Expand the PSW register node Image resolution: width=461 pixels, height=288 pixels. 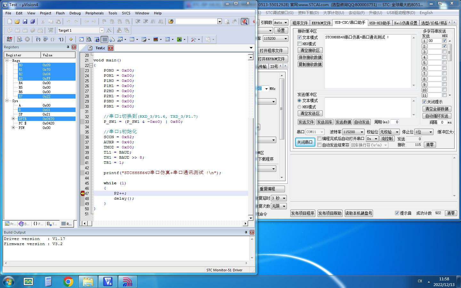13,128
